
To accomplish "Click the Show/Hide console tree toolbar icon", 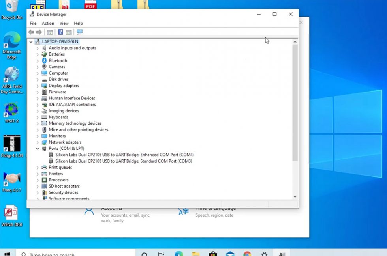I will 50,32.
